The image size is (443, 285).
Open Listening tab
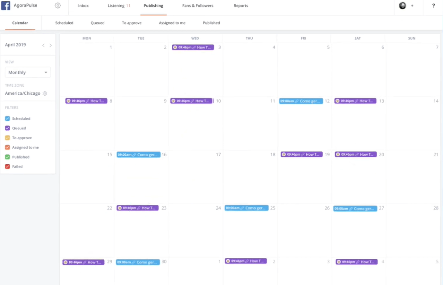pos(119,6)
